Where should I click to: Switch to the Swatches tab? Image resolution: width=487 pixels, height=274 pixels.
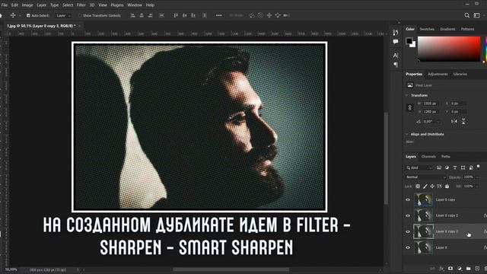point(427,29)
